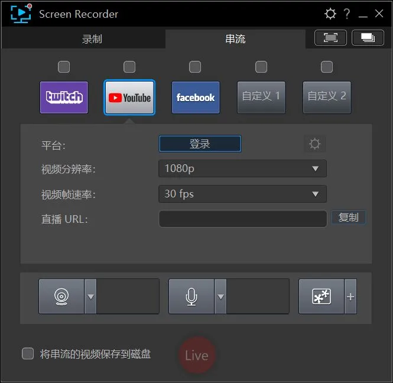Viewport: 393px width, 383px height.
Task: Select the window capture mode icon
Action: [368, 38]
